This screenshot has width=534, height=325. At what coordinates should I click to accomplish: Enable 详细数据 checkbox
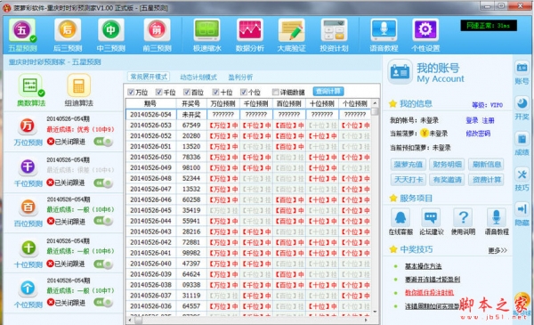(276, 92)
